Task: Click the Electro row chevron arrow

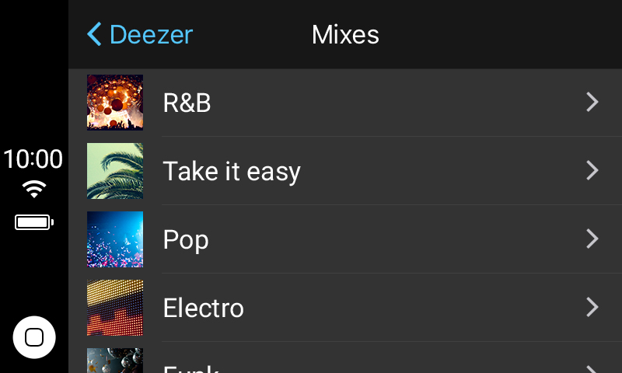Action: [x=592, y=307]
